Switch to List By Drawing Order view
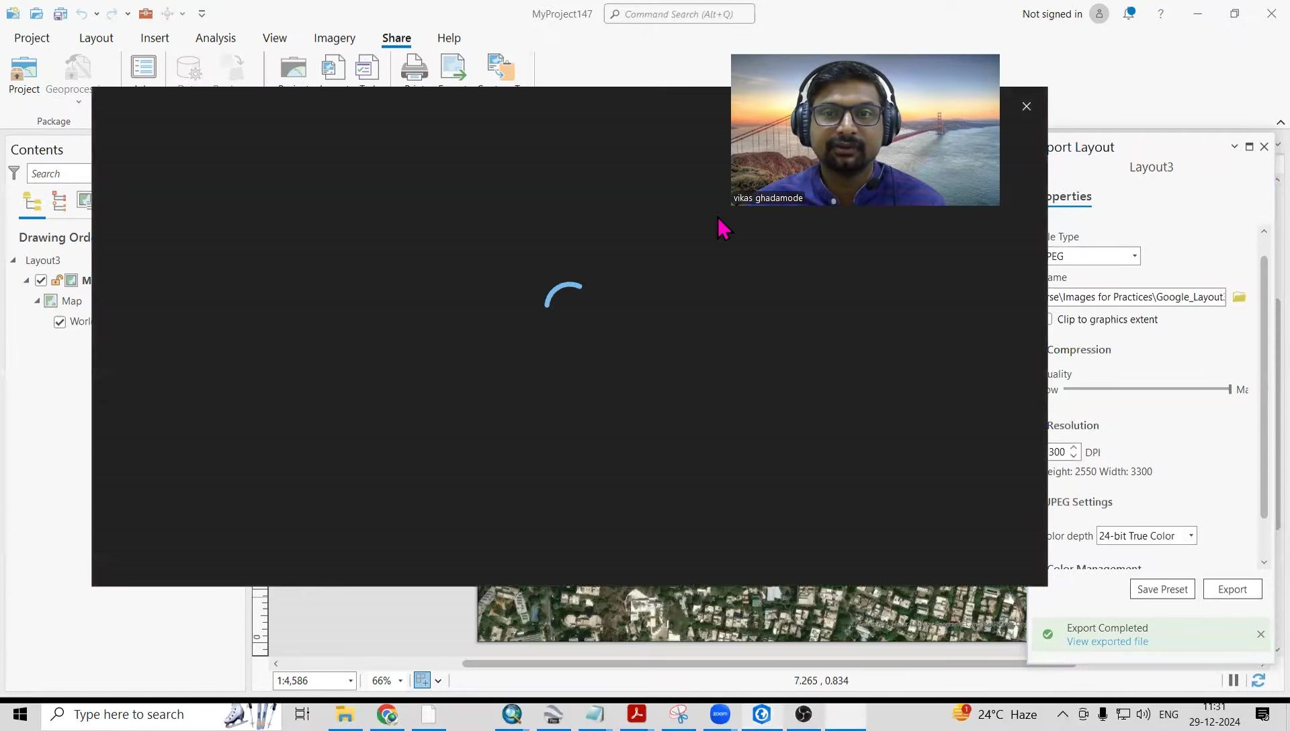Screen dimensions: 1290x731 (32, 202)
